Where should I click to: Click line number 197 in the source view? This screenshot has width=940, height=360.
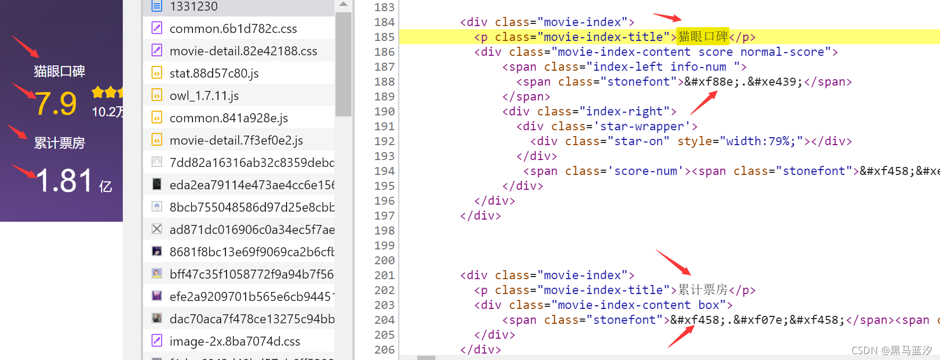[x=384, y=215]
